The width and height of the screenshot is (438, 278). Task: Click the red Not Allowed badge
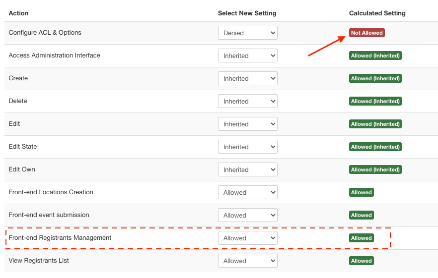coord(366,33)
